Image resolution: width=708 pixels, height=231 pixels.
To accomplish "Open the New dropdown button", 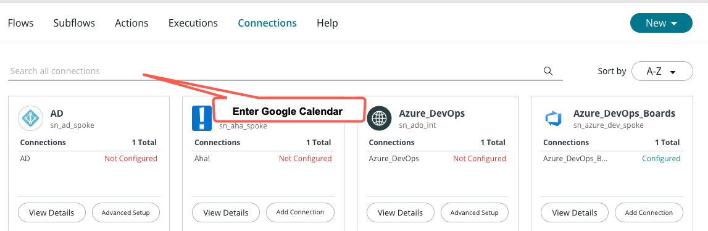I will (661, 23).
